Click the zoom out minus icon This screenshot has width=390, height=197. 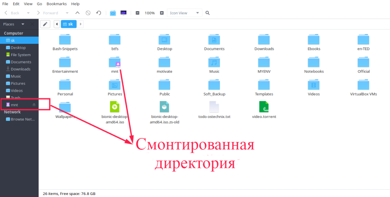pos(138,13)
